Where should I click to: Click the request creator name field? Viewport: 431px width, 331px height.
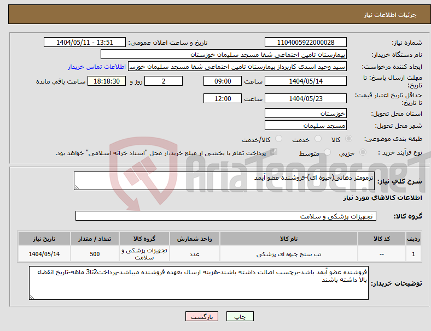(x=237, y=67)
